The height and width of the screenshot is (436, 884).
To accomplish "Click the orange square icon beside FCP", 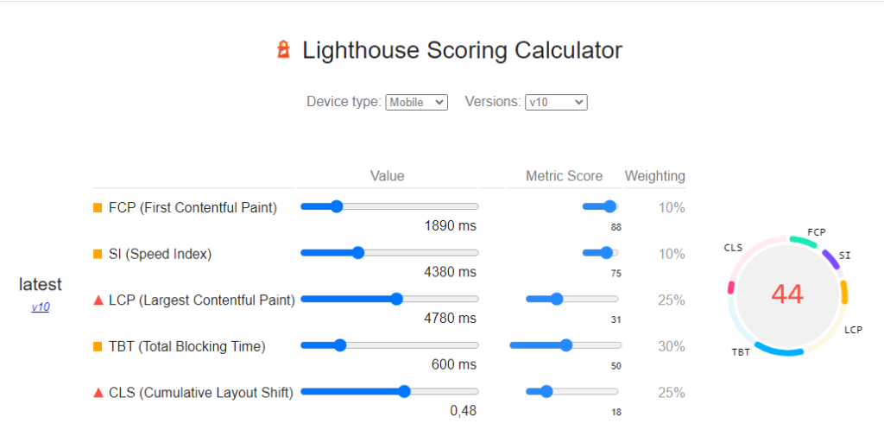I will [98, 207].
